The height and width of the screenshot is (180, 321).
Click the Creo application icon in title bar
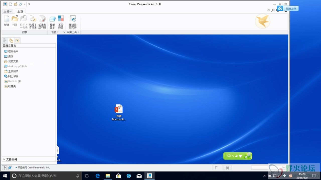[5, 4]
